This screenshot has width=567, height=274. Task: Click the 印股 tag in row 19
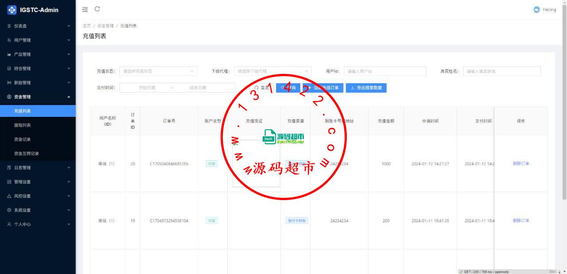click(x=212, y=220)
